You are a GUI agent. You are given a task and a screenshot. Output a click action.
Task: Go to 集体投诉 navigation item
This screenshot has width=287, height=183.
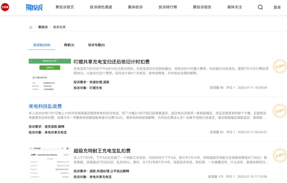[x=135, y=7]
